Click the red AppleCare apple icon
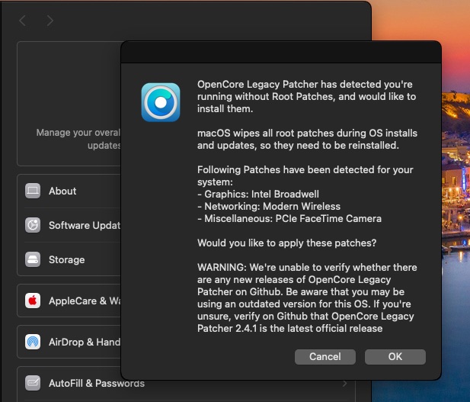This screenshot has height=402, width=470. point(33,301)
